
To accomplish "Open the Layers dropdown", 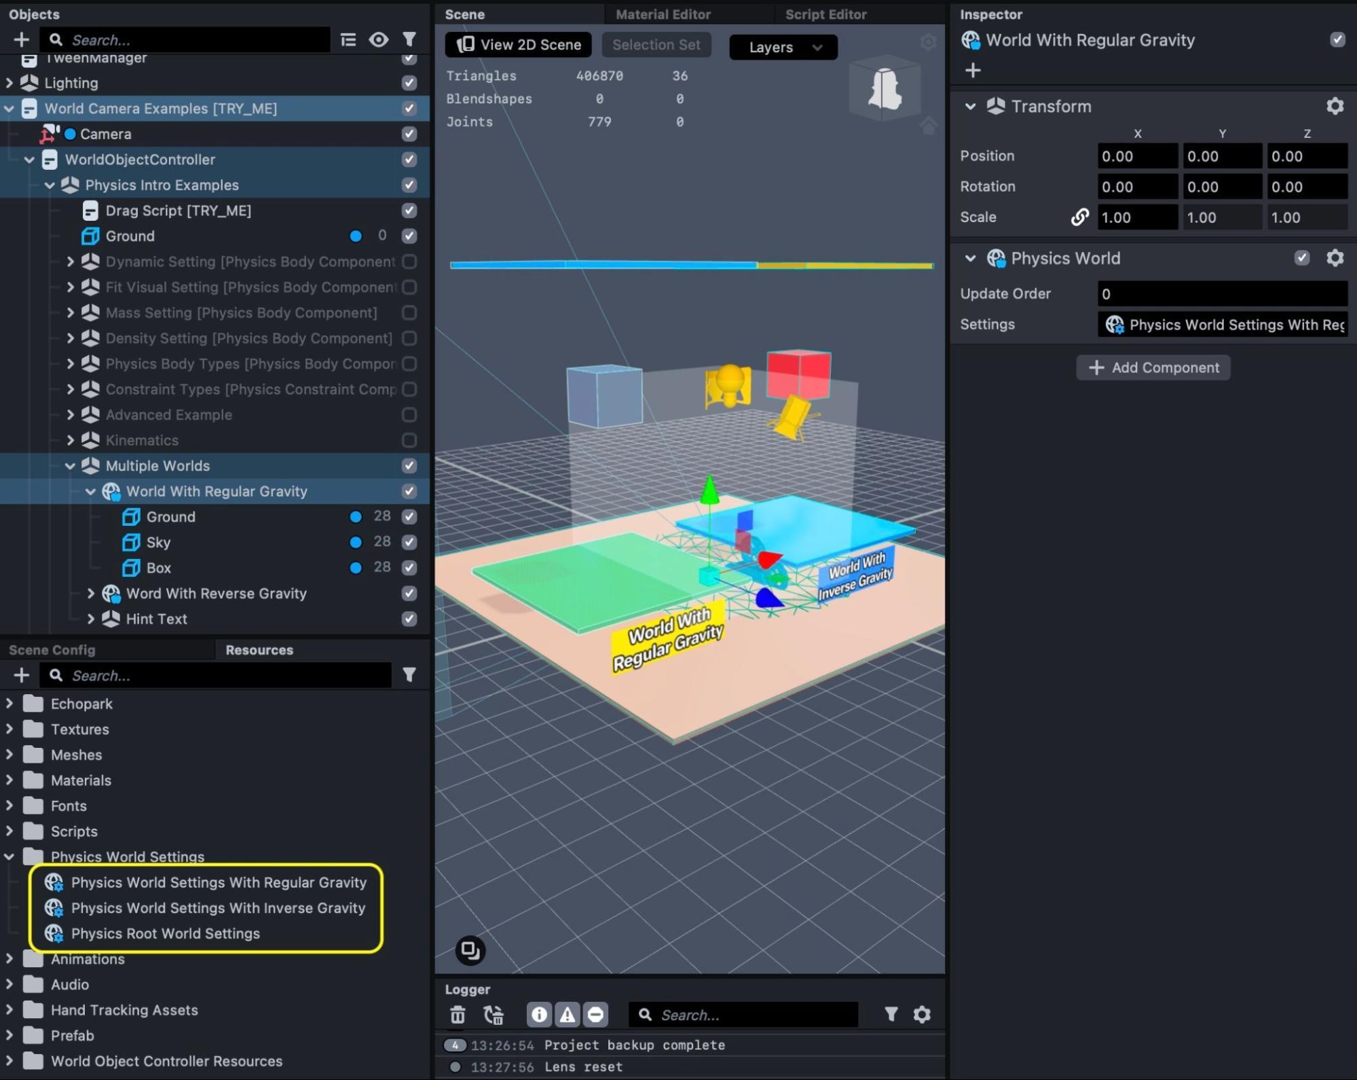I will point(783,47).
